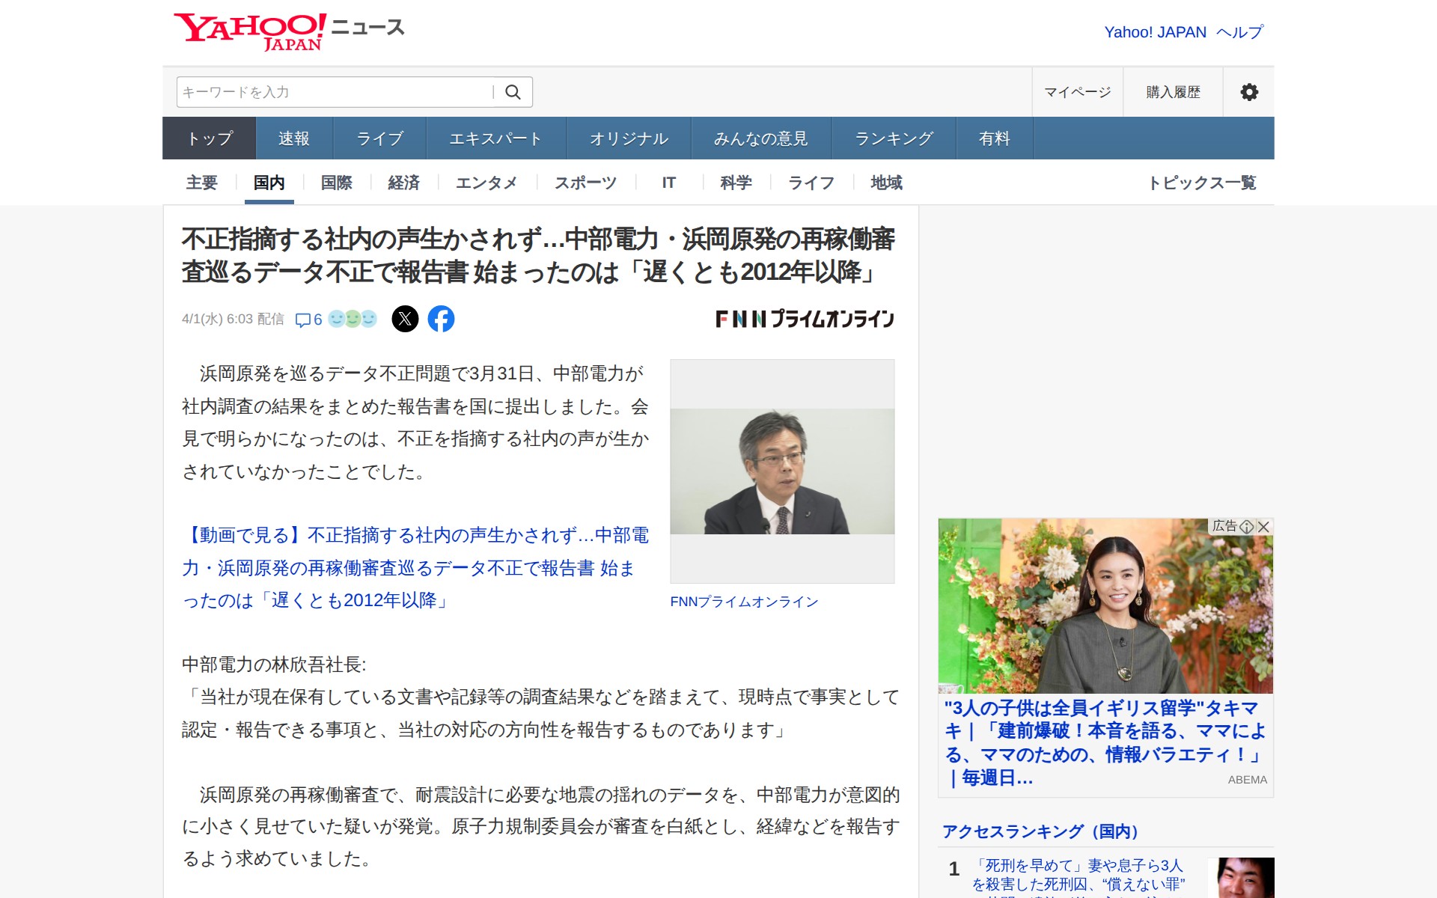Switch to the 速報 tab
1437x898 pixels.
point(293,138)
